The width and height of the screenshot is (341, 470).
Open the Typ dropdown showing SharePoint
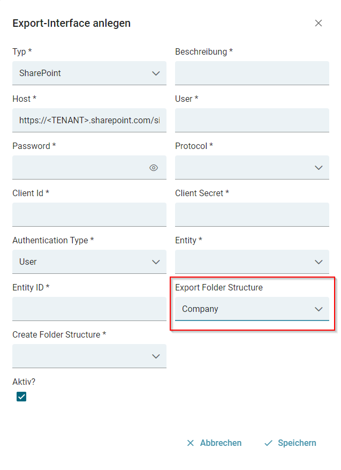(x=89, y=73)
